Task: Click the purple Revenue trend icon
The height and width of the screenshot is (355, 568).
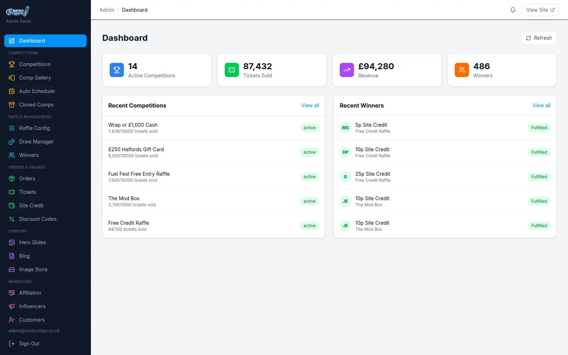Action: pos(347,70)
